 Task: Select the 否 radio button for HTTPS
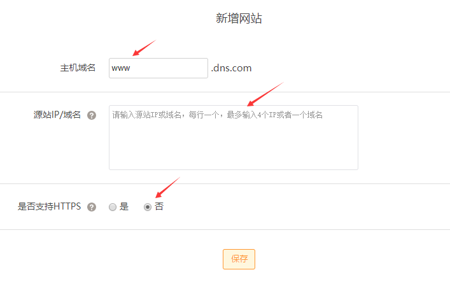coord(148,207)
